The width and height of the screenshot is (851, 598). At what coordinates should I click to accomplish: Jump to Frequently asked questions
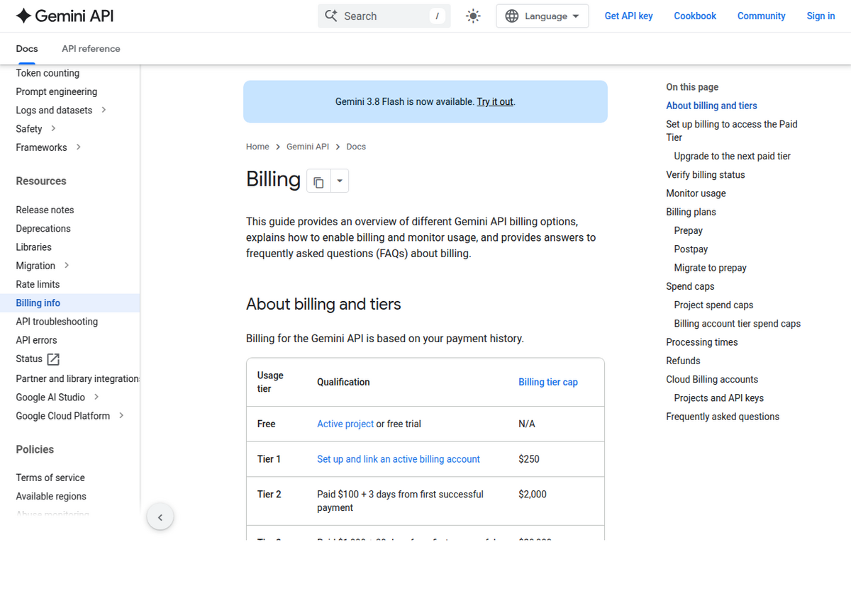723,416
